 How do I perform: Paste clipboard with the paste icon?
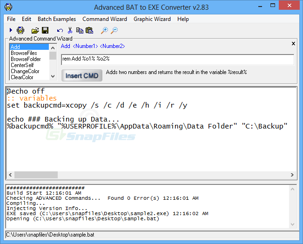[89, 30]
